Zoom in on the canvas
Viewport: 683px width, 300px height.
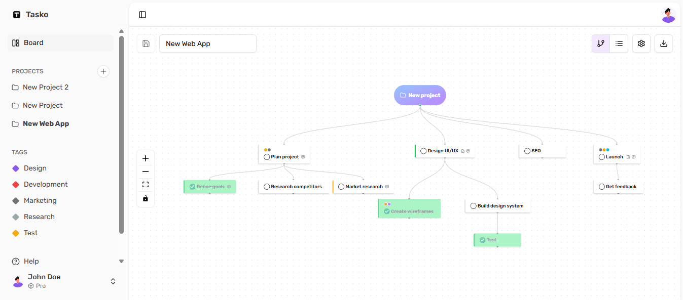(x=146, y=158)
